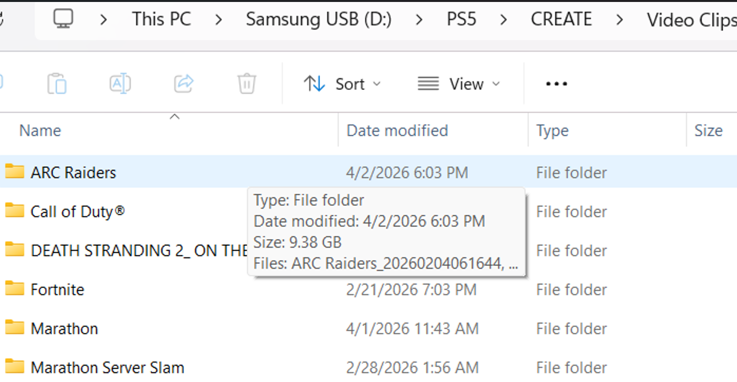Image resolution: width=737 pixels, height=382 pixels.
Task: Click the Paste clipboard icon in toolbar
Action: [x=57, y=84]
